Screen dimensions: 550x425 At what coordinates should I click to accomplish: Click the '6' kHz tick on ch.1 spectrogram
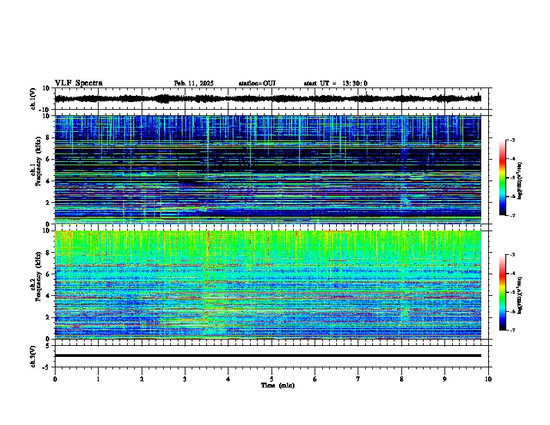pyautogui.click(x=49, y=159)
